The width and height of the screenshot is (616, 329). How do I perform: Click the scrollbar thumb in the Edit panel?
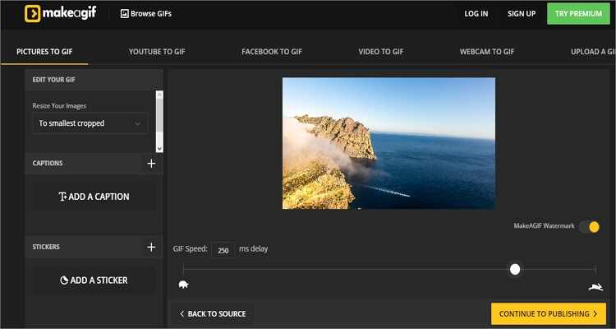(x=159, y=115)
